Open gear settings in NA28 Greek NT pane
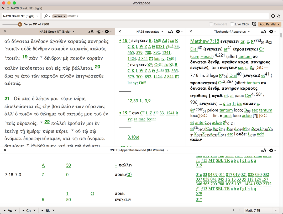 coord(108,32)
